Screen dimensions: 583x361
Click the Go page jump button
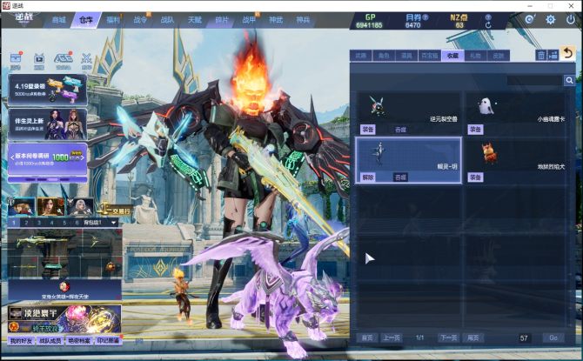(553, 338)
